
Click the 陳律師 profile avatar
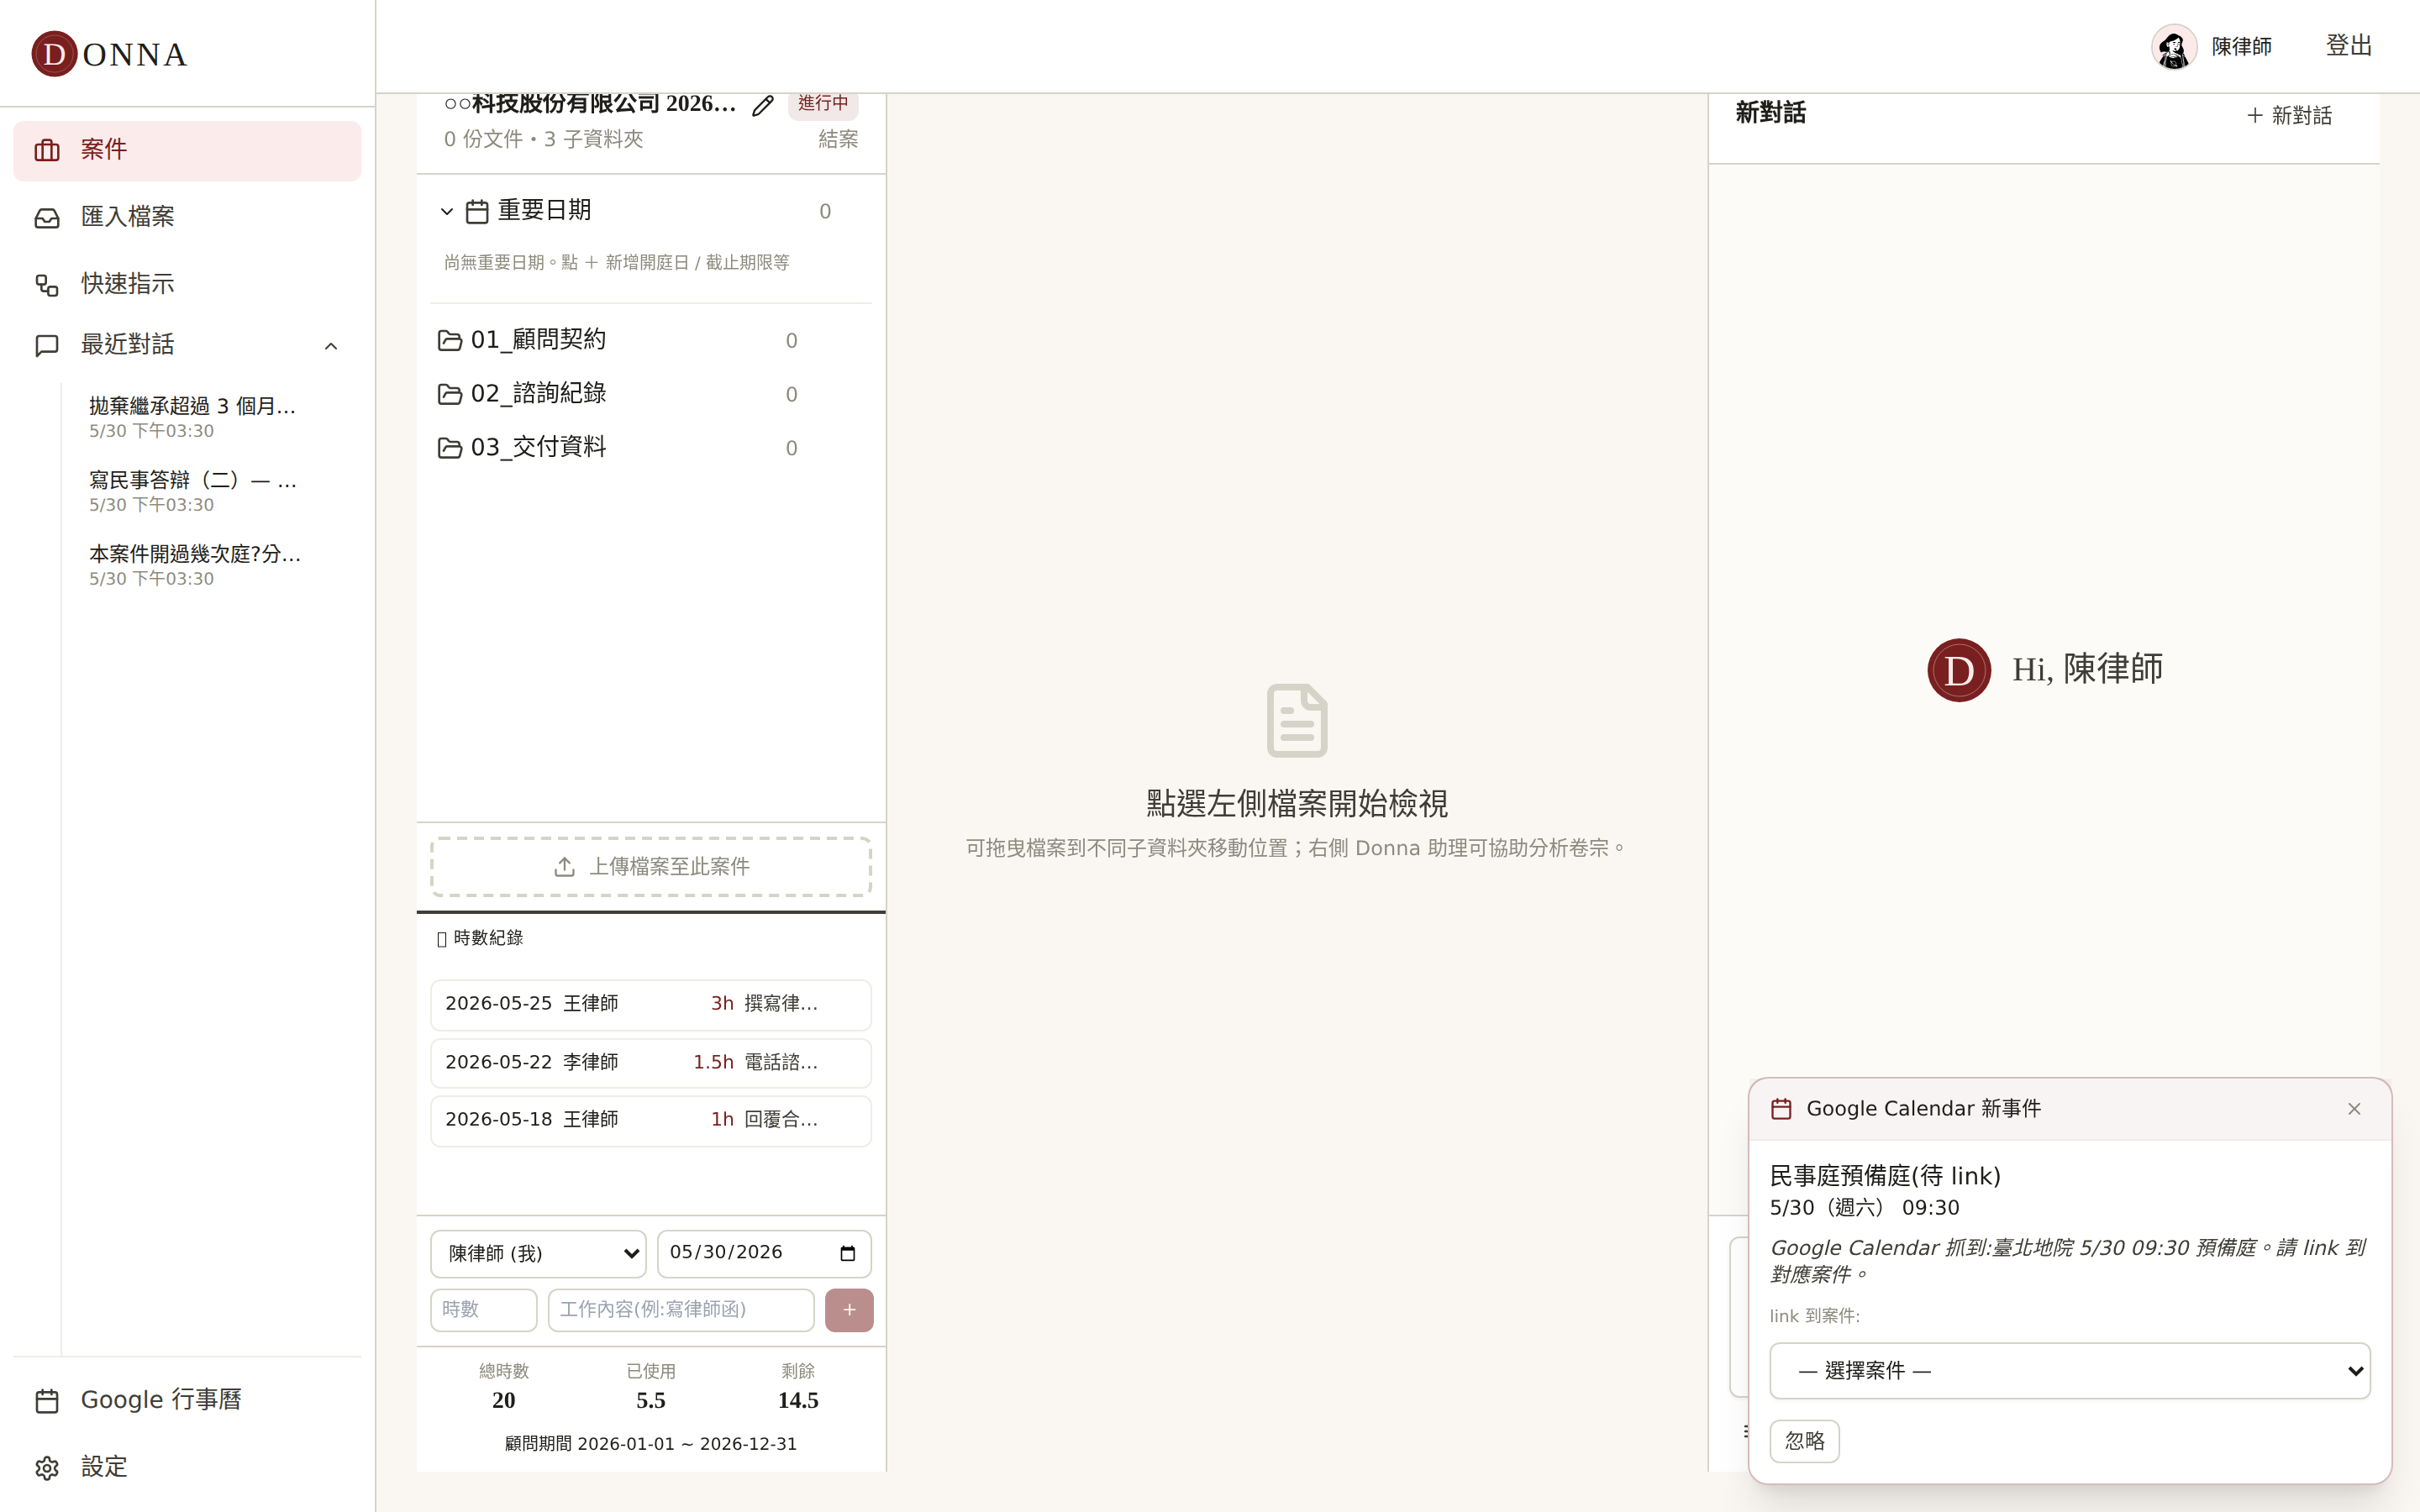[2174, 47]
